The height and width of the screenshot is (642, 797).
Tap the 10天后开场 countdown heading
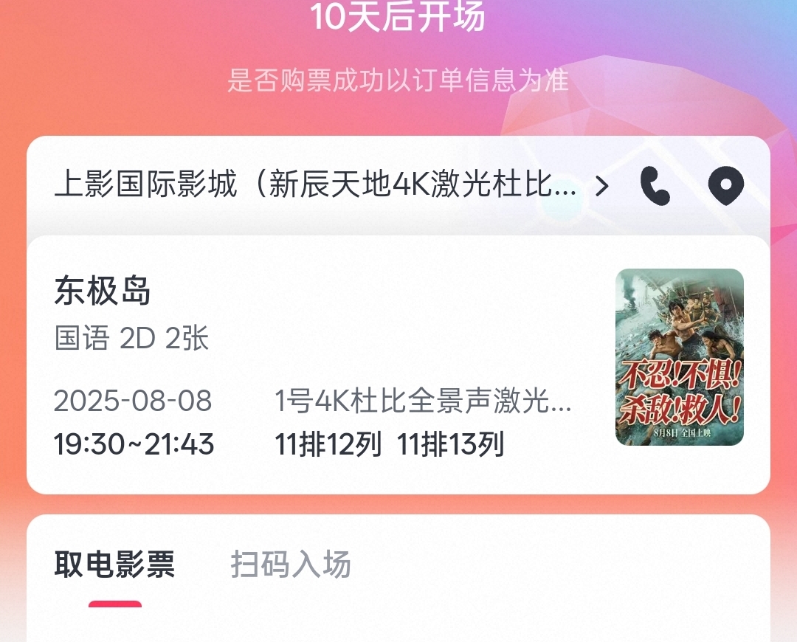pos(398,16)
